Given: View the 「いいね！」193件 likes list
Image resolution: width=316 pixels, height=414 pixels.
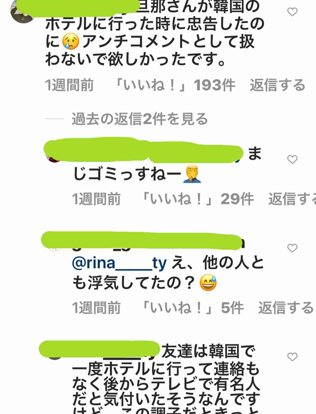Looking at the screenshot, I should tap(175, 85).
